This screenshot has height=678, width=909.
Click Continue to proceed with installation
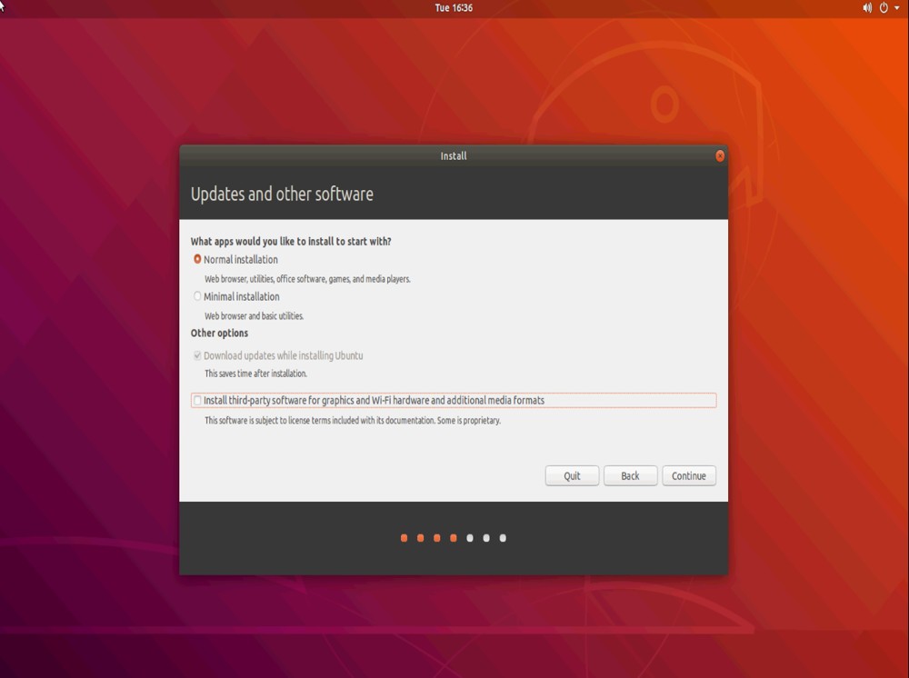[689, 475]
